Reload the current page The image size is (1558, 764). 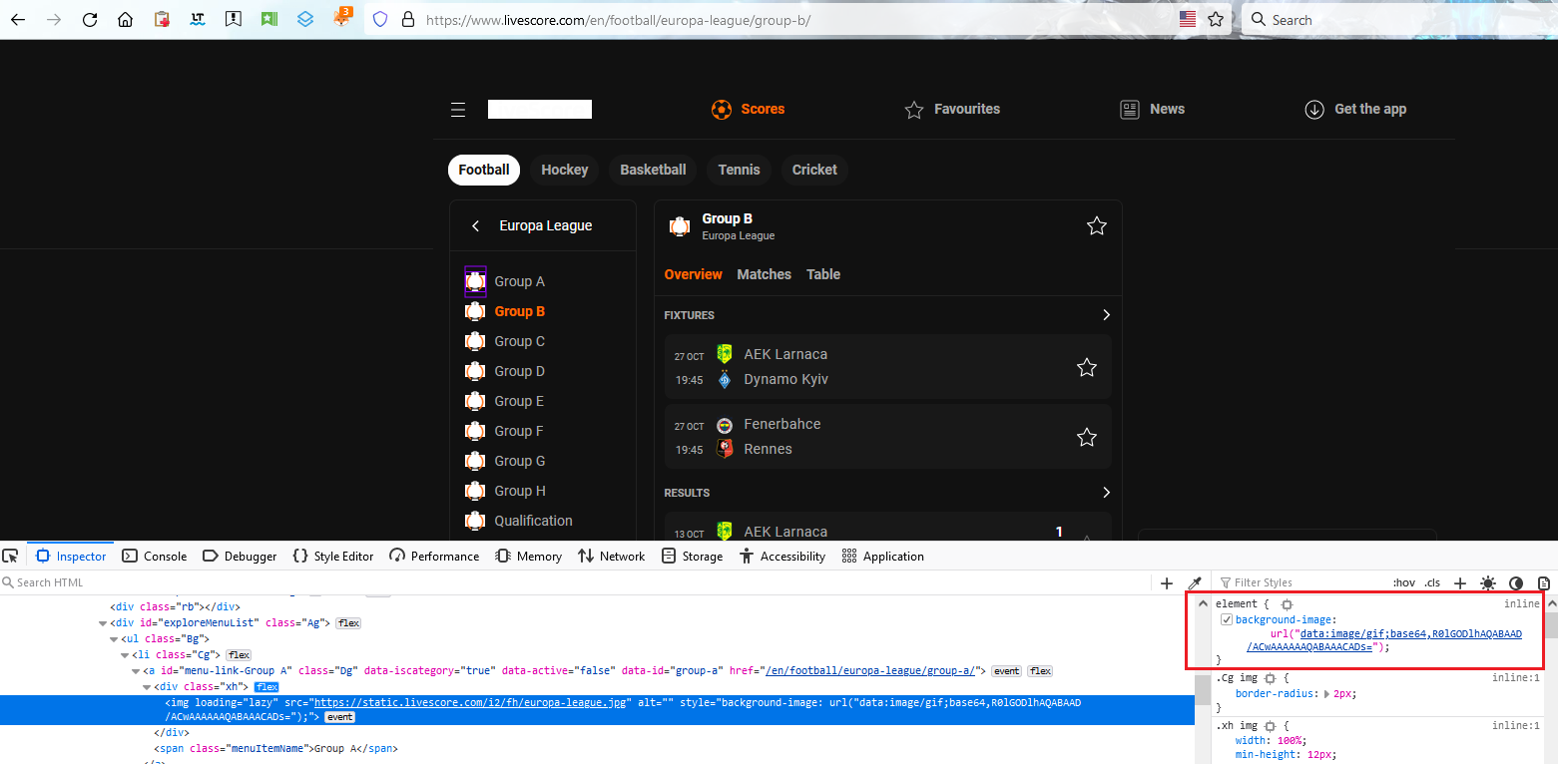(x=90, y=19)
